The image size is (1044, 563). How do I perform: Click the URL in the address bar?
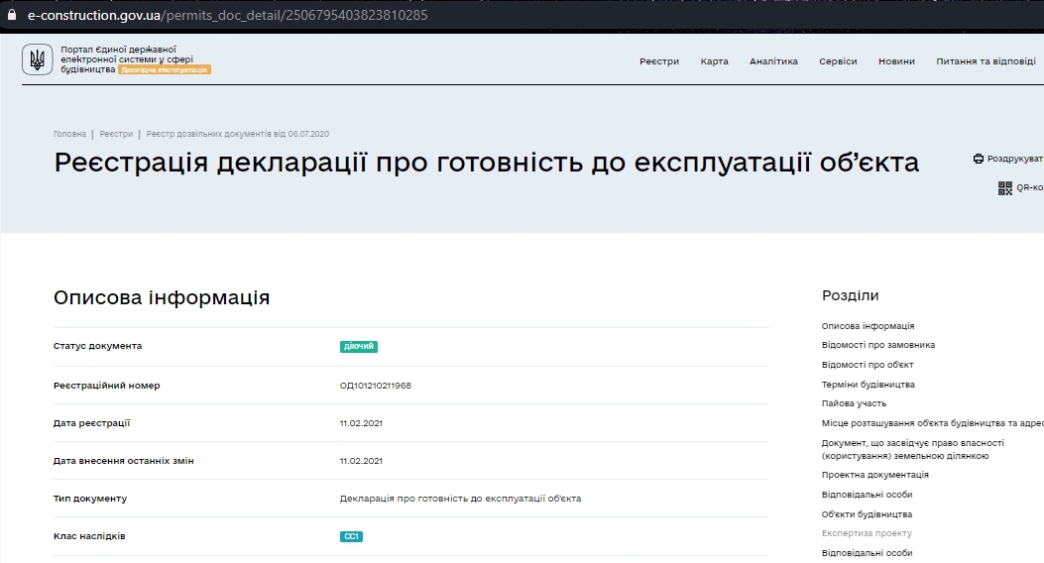(x=227, y=15)
